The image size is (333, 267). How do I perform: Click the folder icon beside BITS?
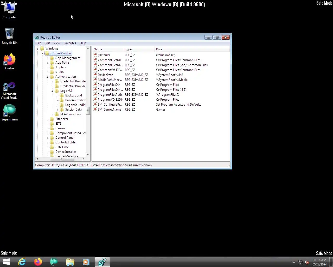click(52, 124)
